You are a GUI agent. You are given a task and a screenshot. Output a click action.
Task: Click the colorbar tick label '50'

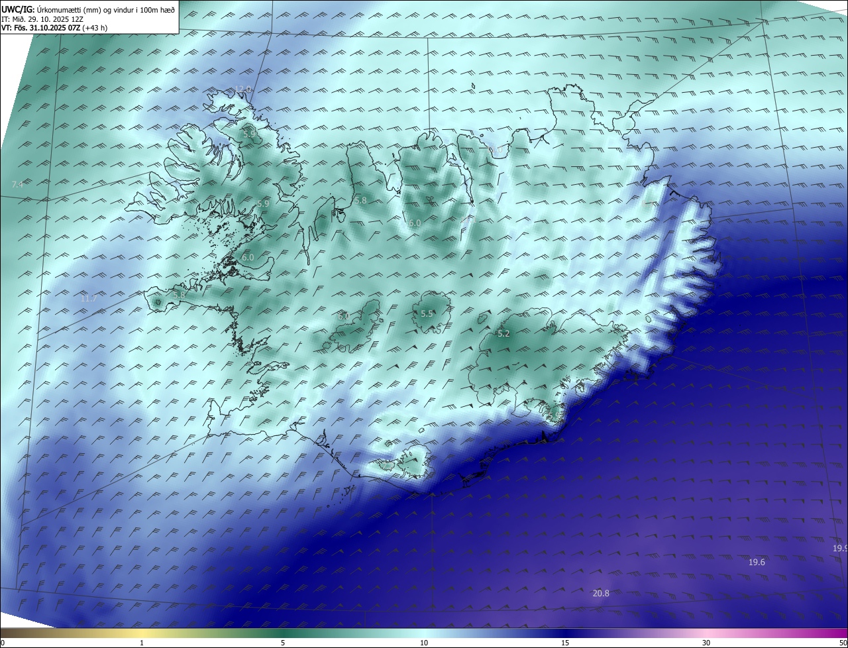[843, 643]
